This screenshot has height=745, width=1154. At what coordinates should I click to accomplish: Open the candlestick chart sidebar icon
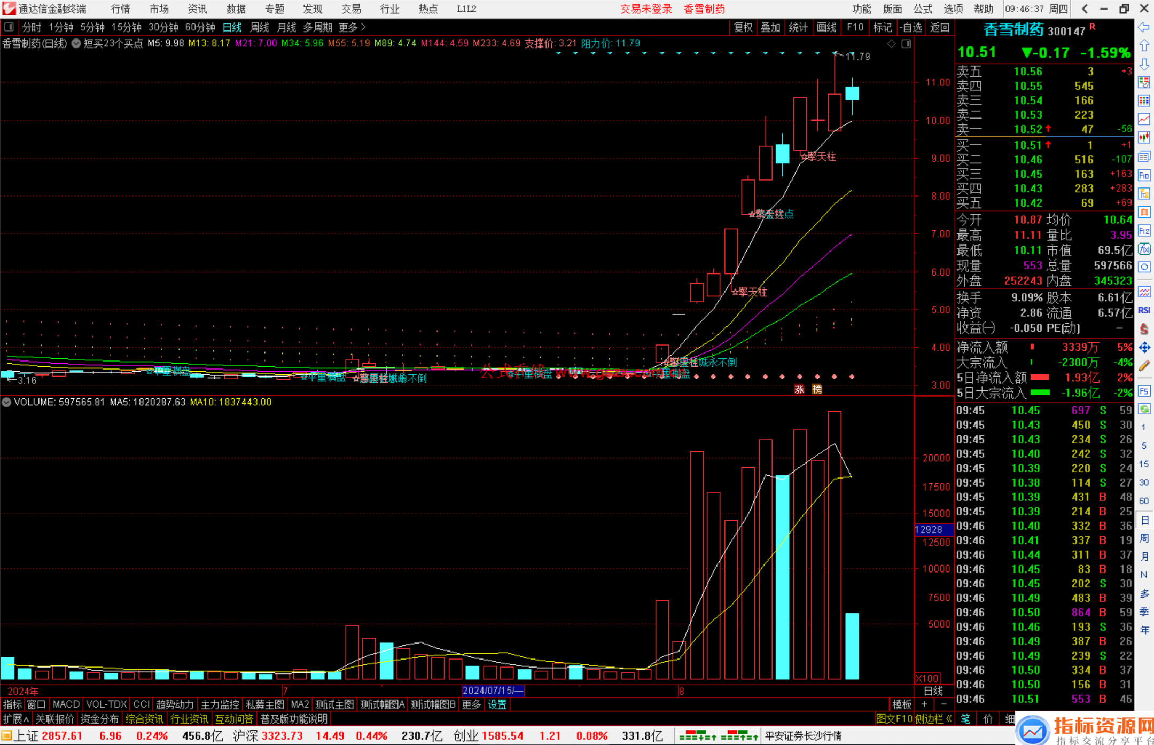[x=1144, y=138]
